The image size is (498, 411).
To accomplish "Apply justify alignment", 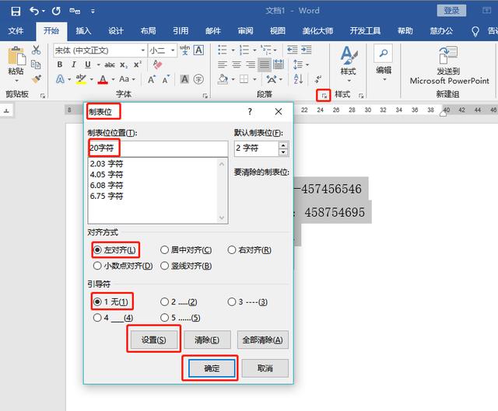I will [265, 64].
